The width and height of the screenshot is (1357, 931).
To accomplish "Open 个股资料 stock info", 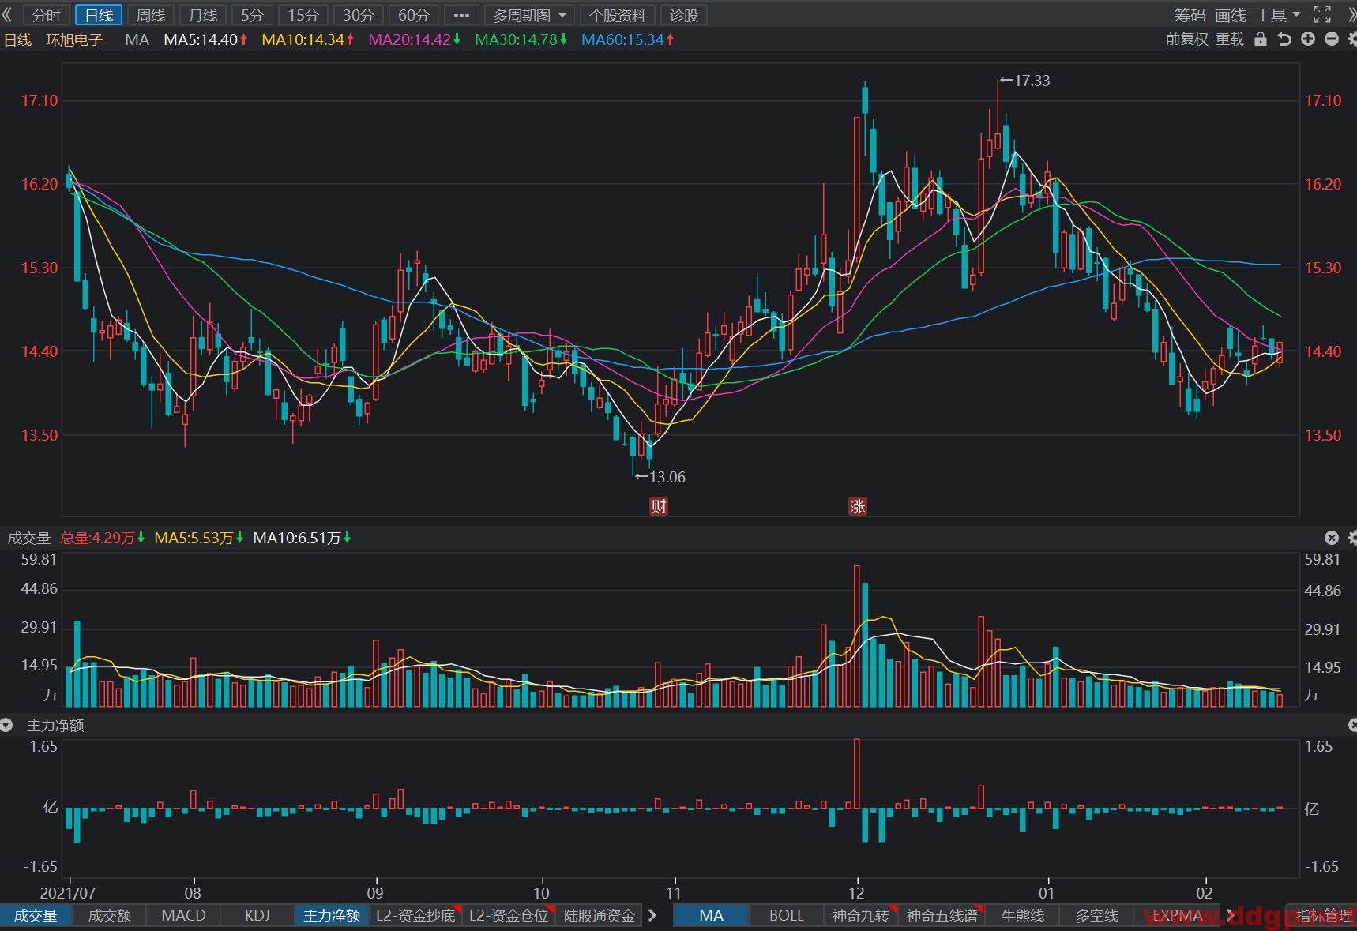I will click(x=618, y=15).
